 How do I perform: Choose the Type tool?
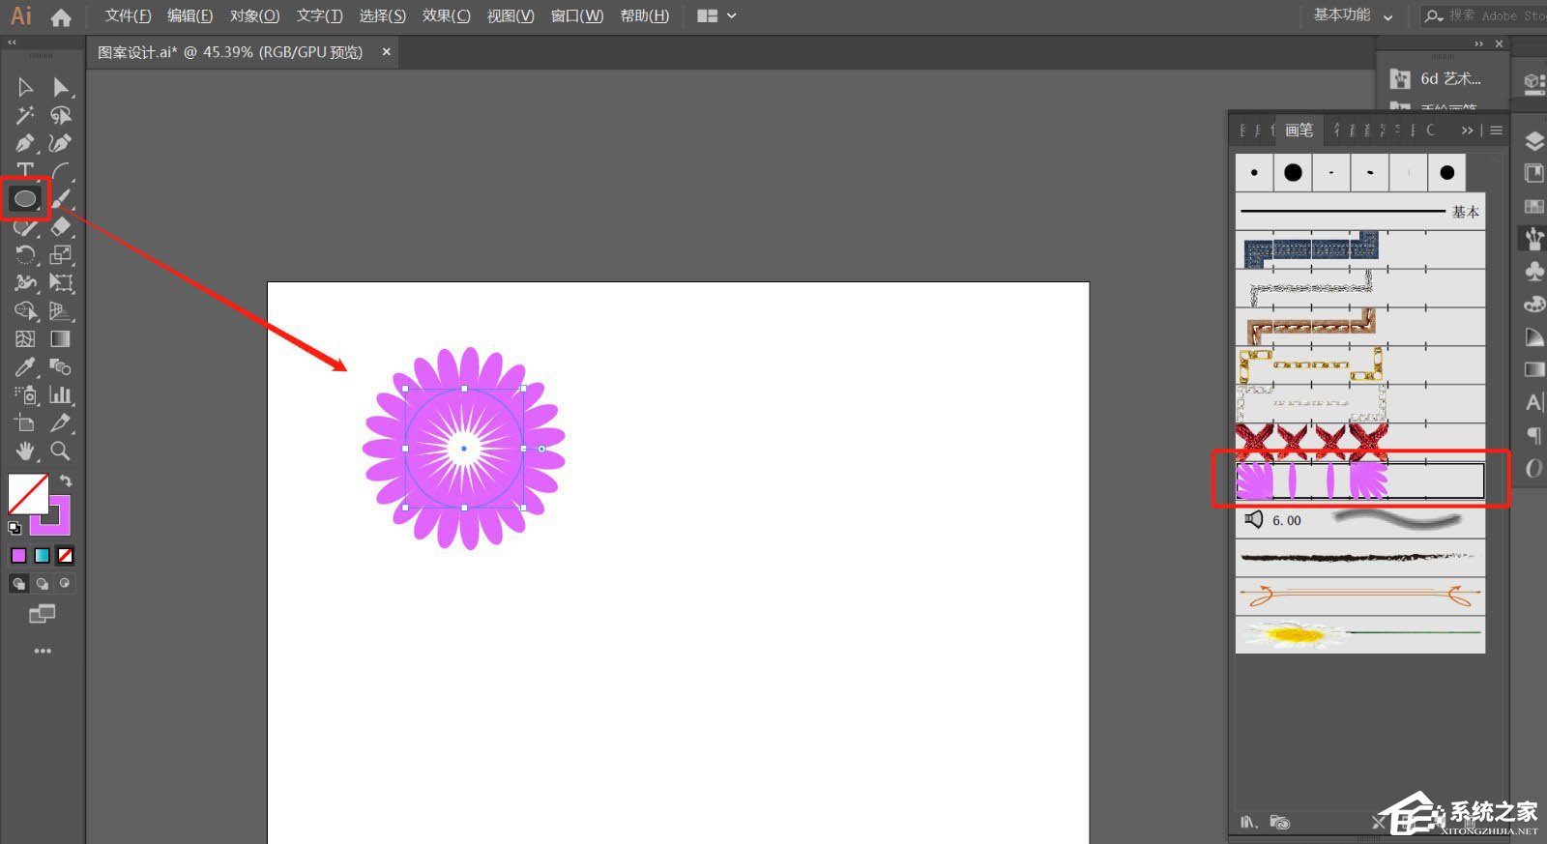pos(25,171)
